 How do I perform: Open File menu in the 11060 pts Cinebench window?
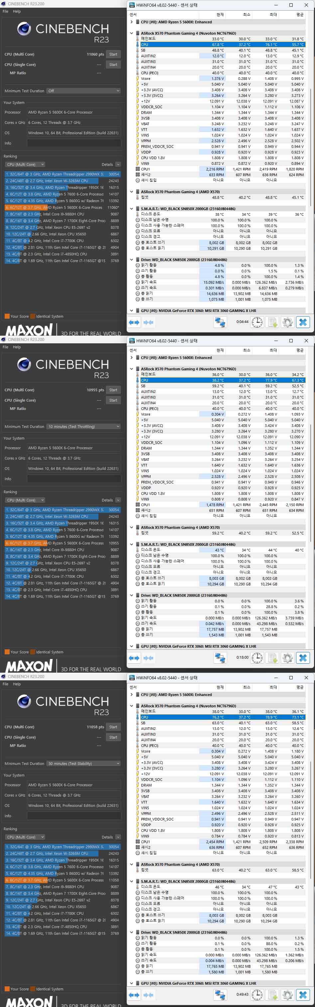click(5, 11)
